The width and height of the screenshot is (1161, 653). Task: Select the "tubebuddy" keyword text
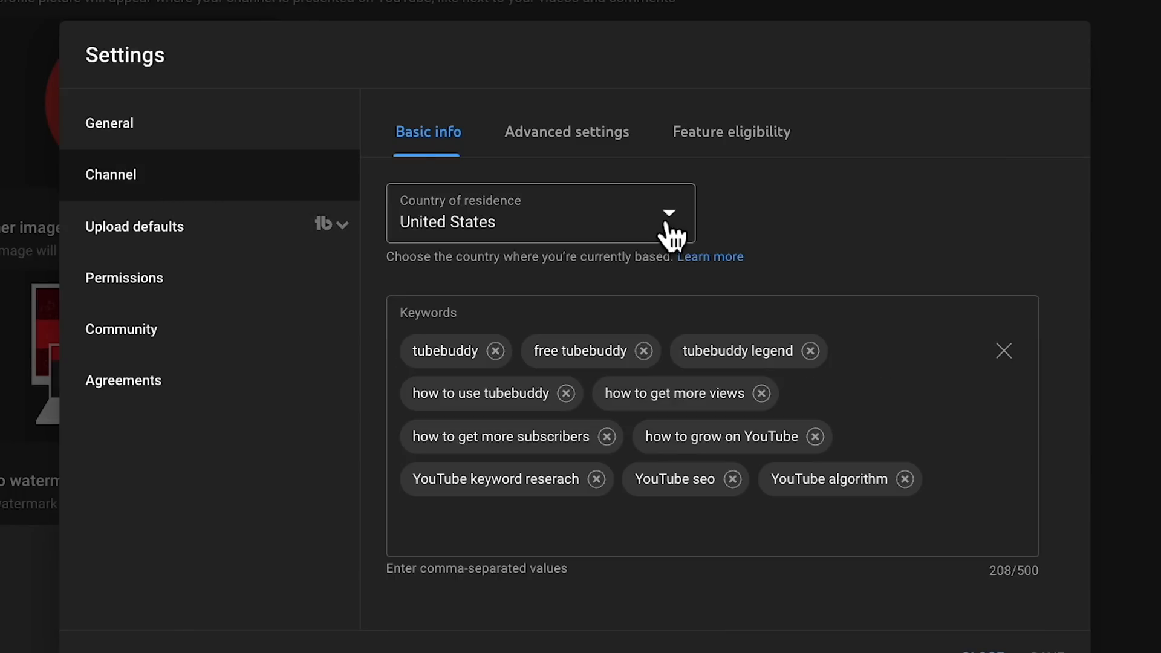pos(445,351)
